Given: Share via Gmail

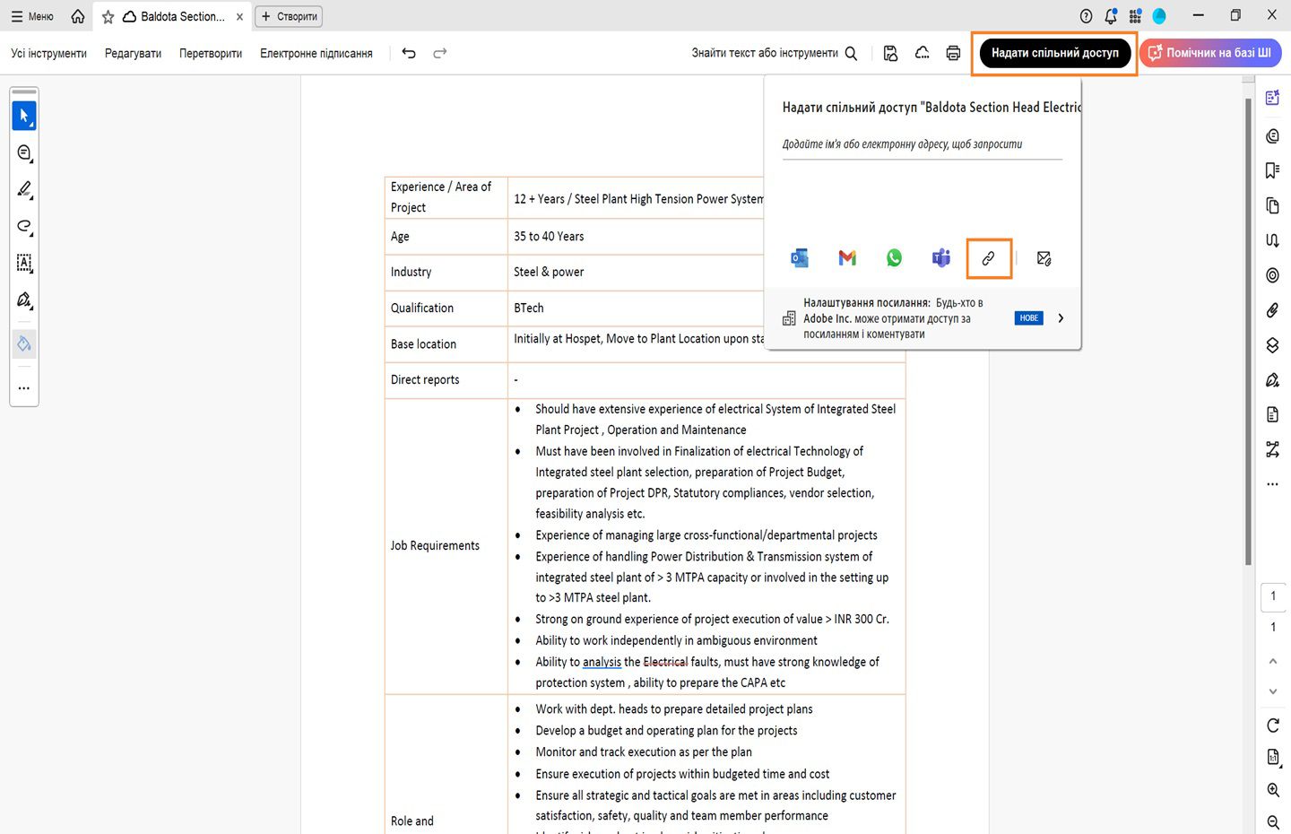Looking at the screenshot, I should (x=847, y=258).
